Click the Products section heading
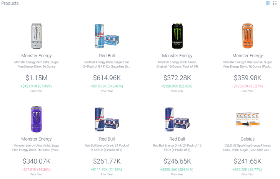This screenshot has height=179, width=280. point(10,3)
